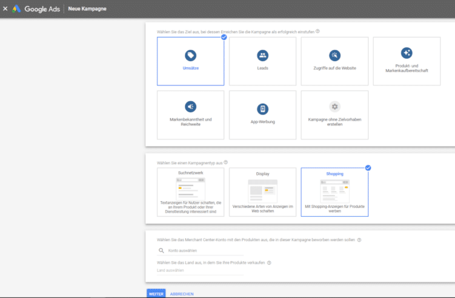The image size is (455, 298).
Task: Select the Leads people icon
Action: (262, 55)
